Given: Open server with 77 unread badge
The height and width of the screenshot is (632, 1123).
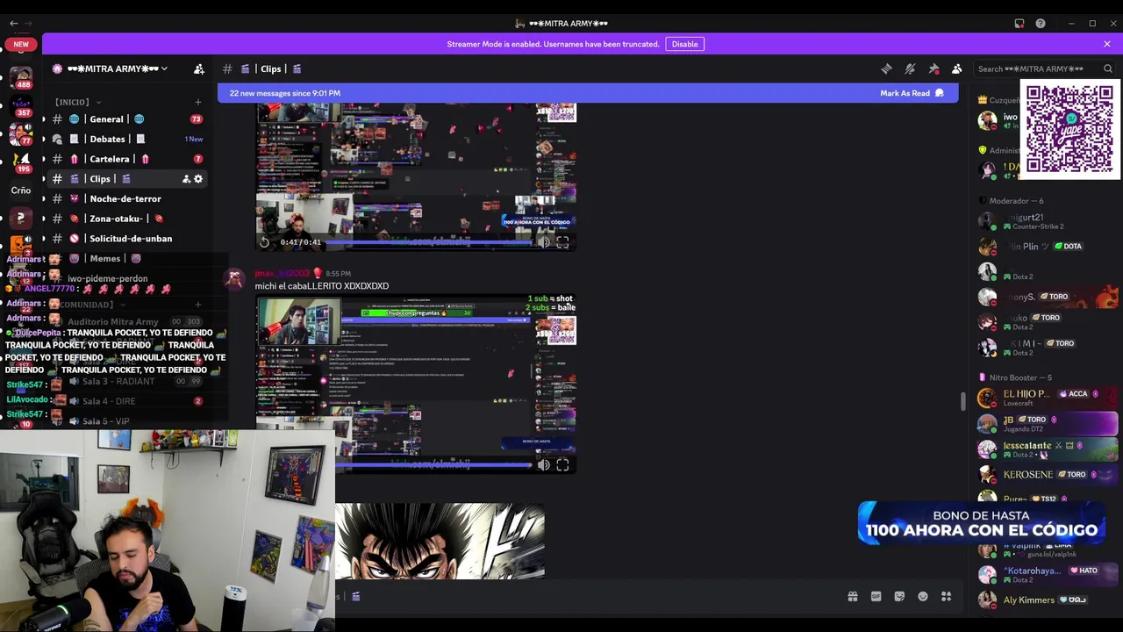Looking at the screenshot, I should click(x=21, y=134).
